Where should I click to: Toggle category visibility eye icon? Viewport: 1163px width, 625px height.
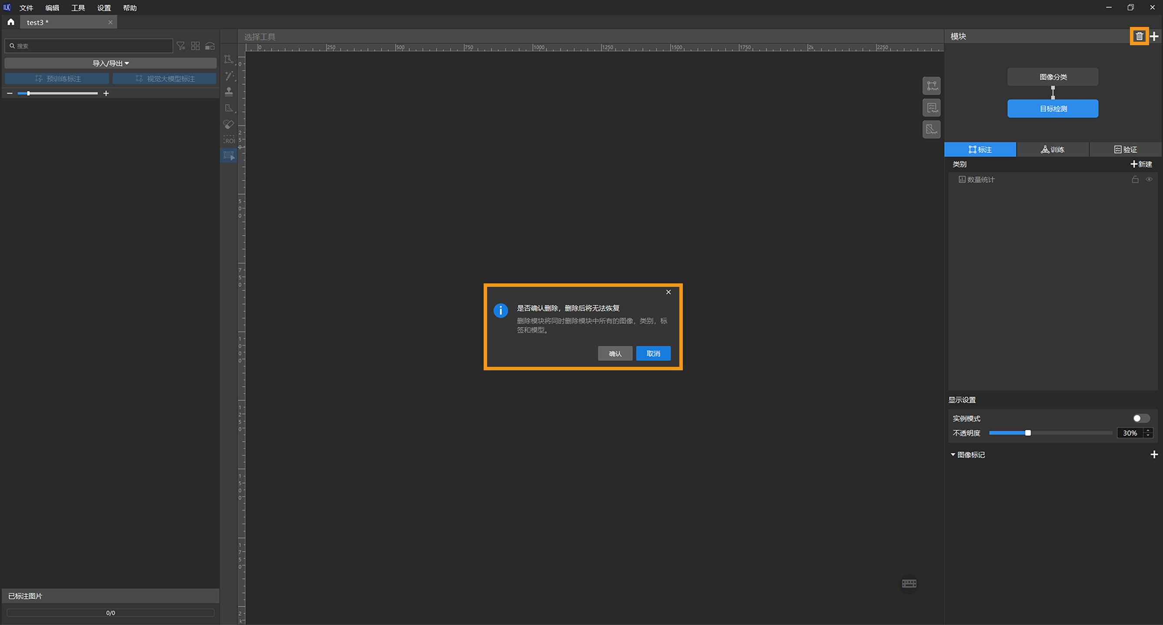[1149, 180]
